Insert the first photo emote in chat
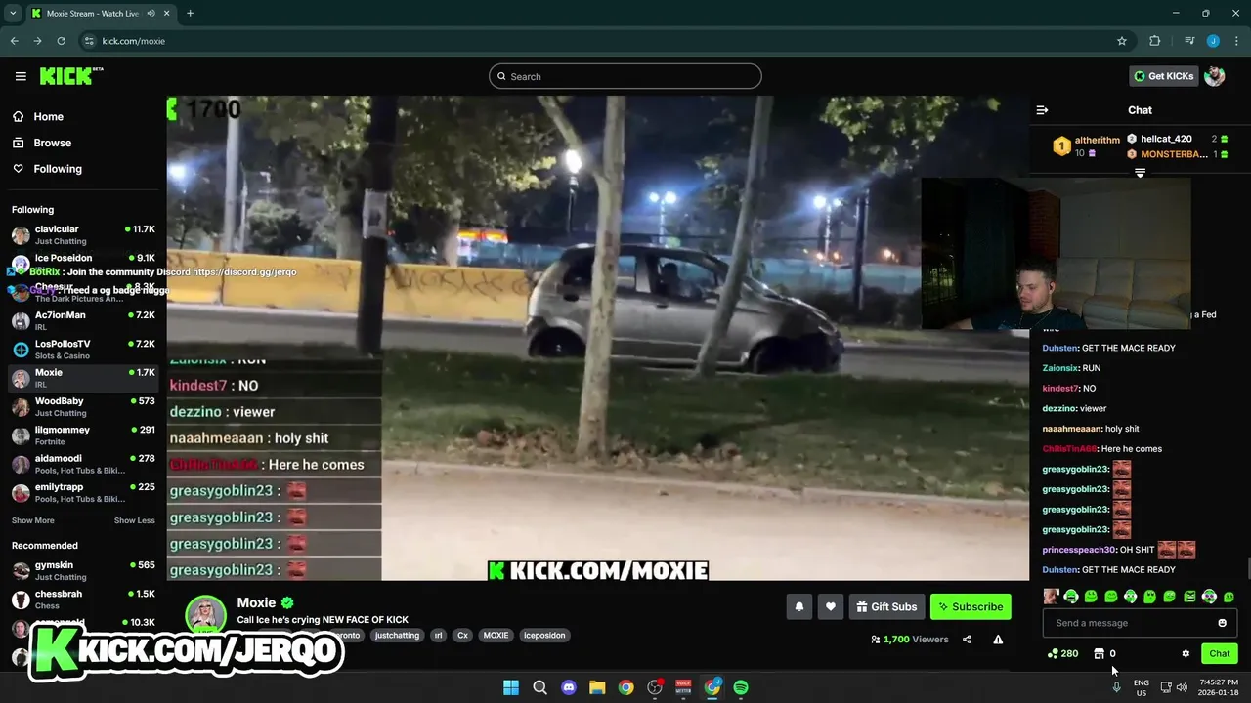The image size is (1251, 703). pos(1051,597)
